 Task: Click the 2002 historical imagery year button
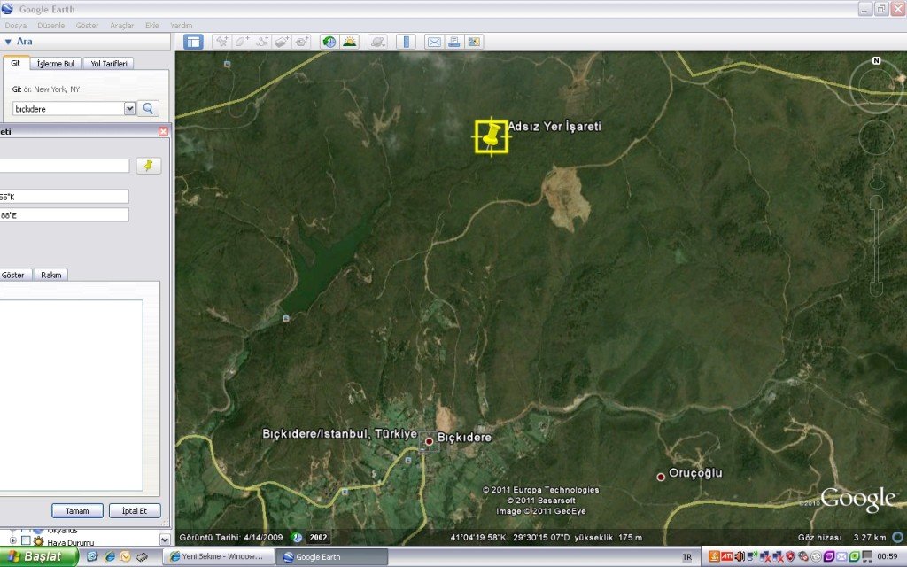click(318, 538)
